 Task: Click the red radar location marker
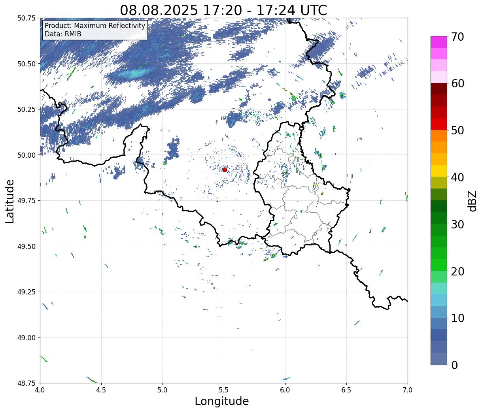(x=225, y=170)
